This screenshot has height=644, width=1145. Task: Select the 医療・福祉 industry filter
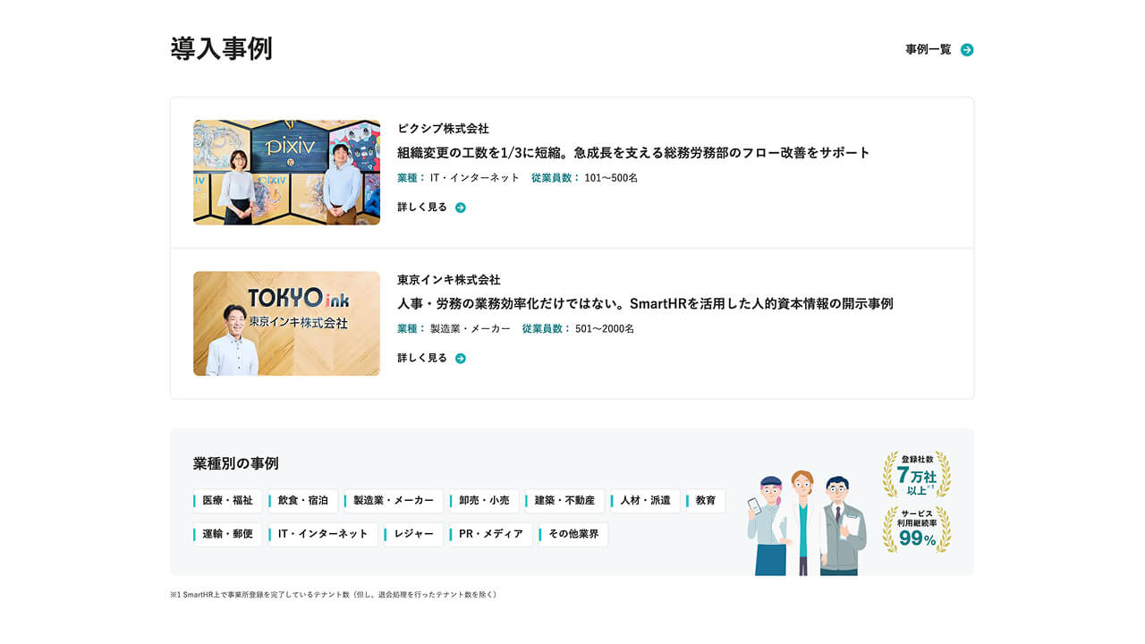226,501
